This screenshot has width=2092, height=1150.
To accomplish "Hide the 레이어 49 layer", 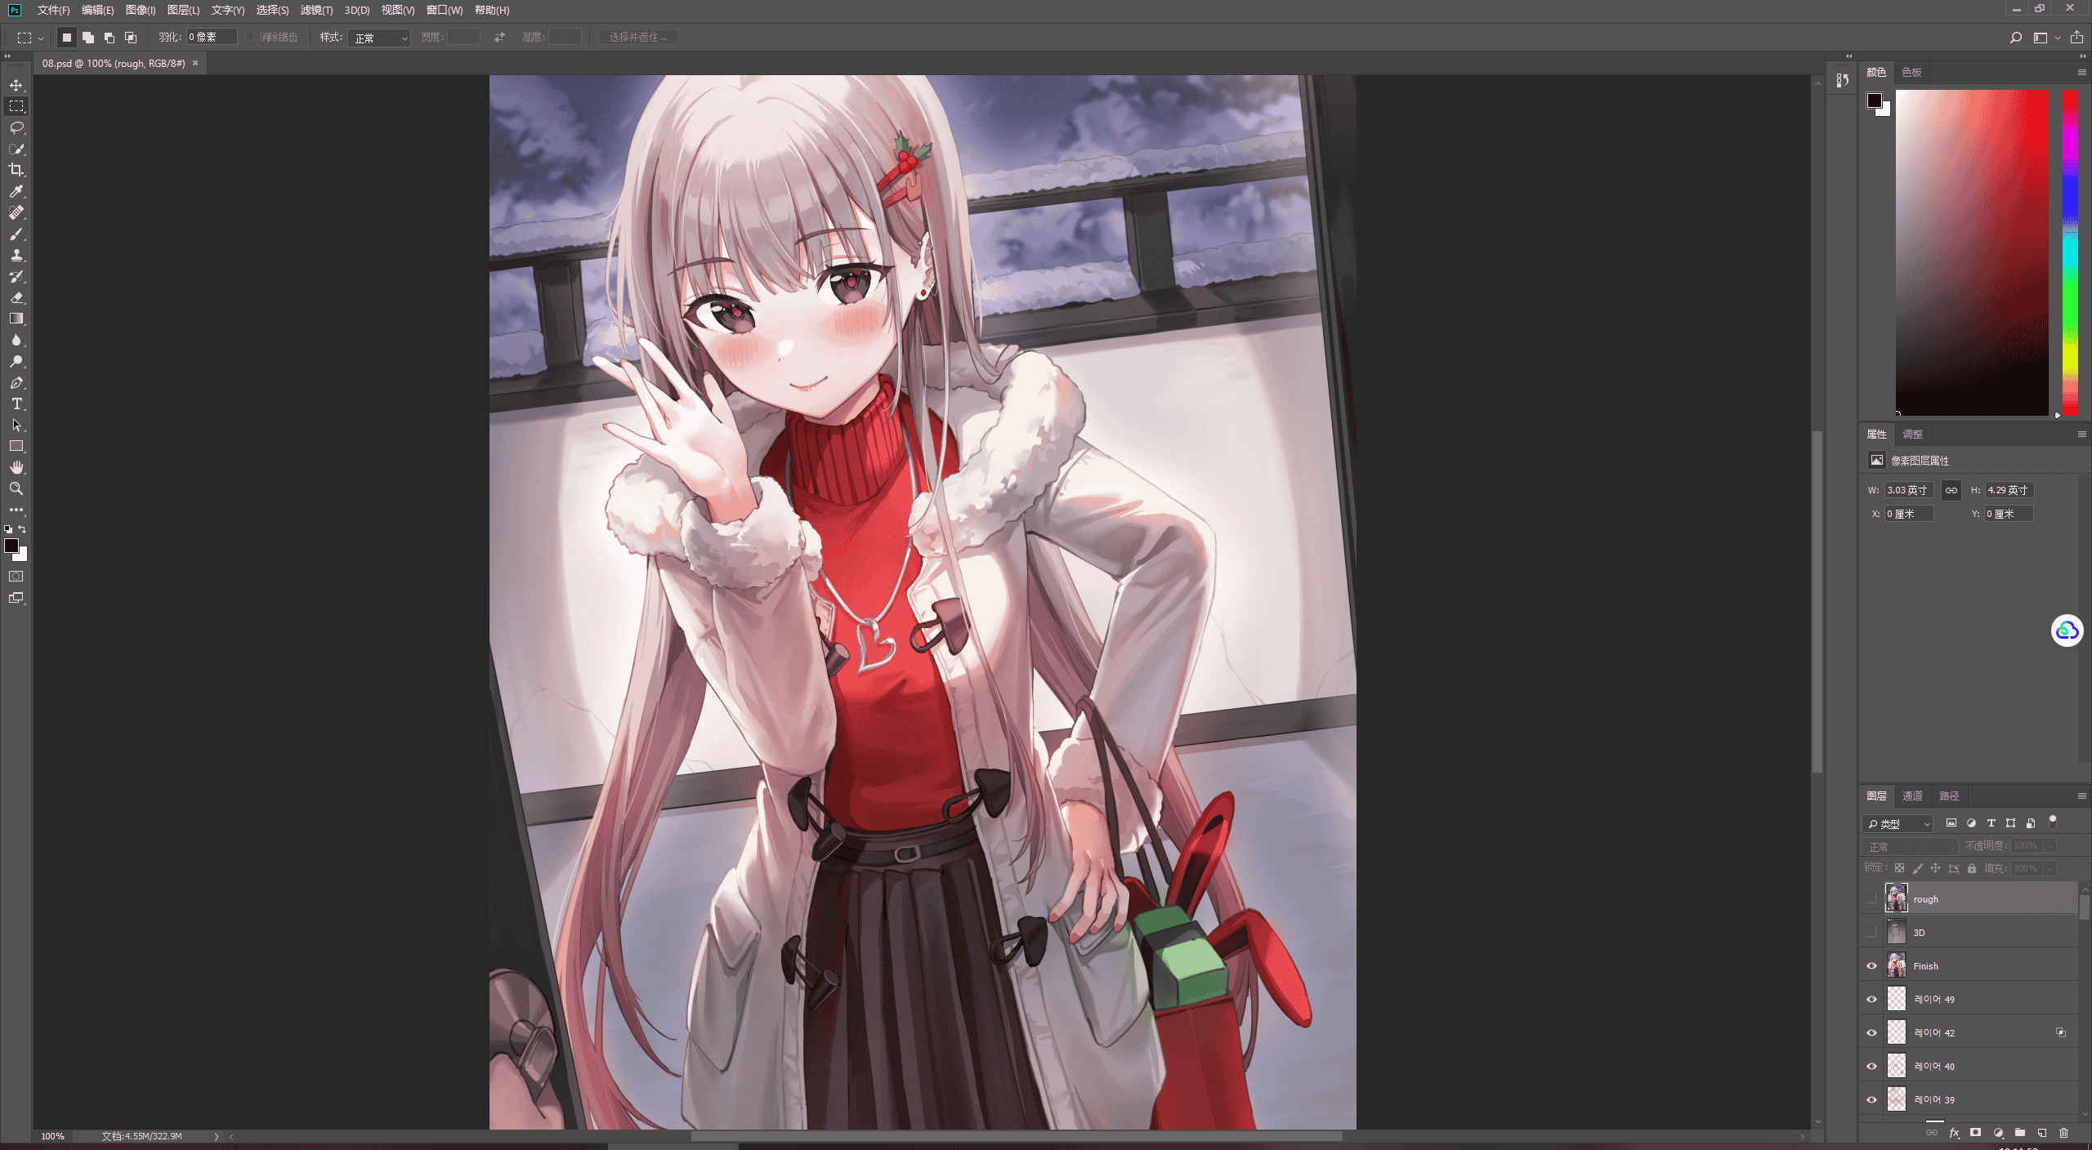I will pos(1871,999).
